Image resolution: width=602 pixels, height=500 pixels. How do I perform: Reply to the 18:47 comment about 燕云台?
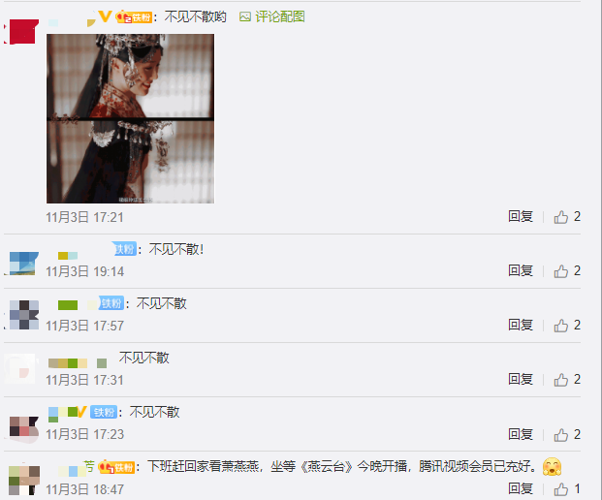[x=521, y=488]
